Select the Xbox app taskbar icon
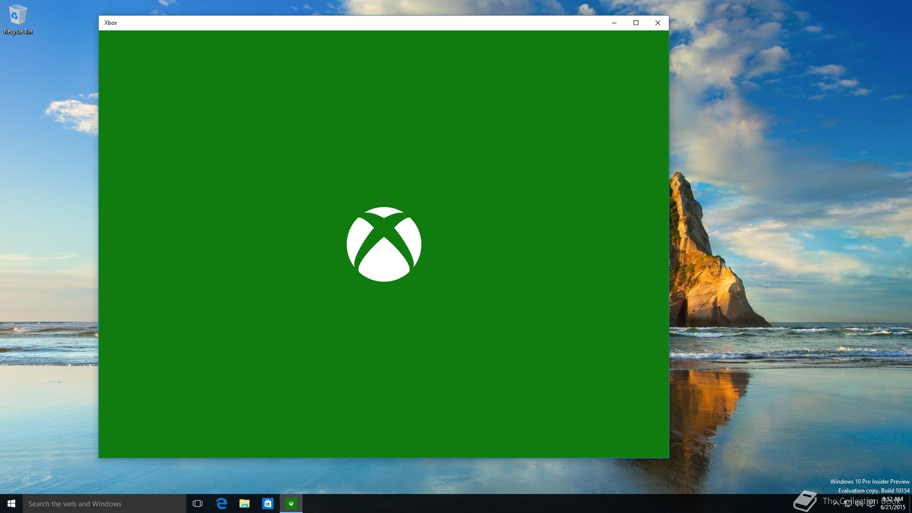This screenshot has height=513, width=912. click(291, 503)
